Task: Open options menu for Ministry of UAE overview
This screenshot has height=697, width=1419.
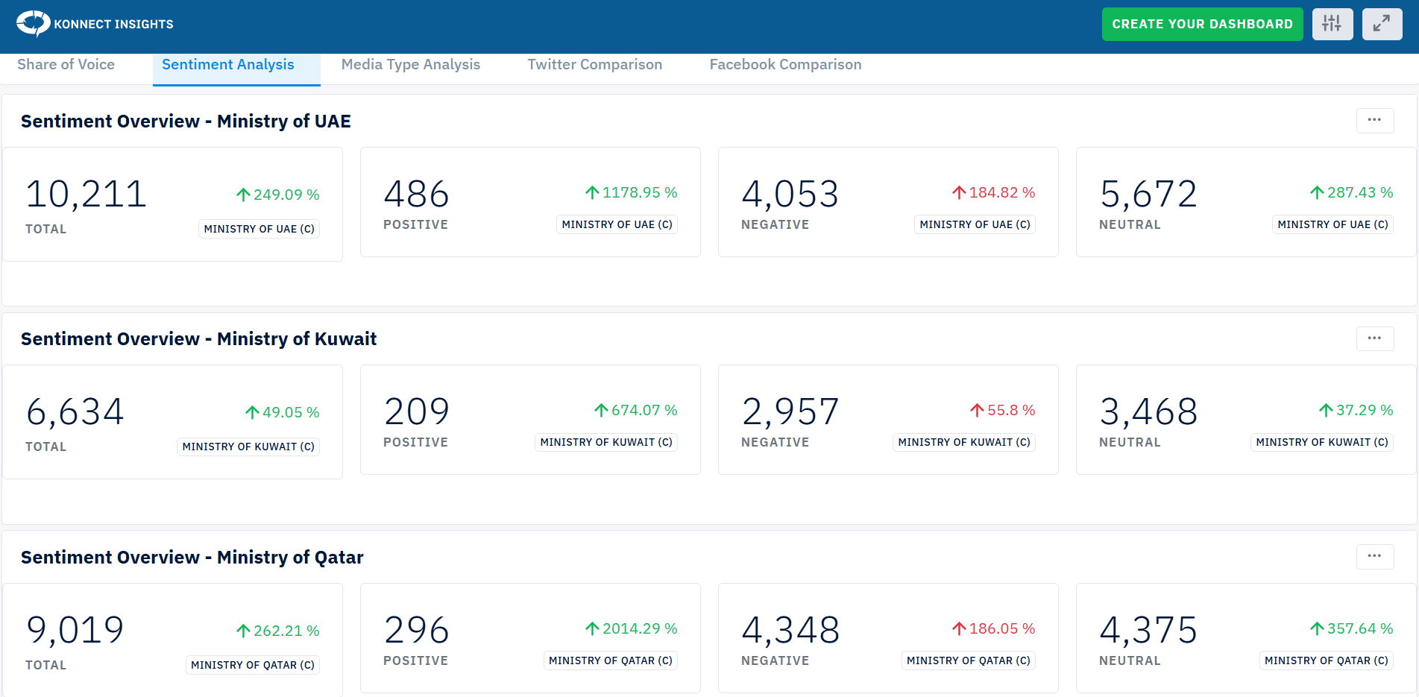Action: pos(1375,120)
